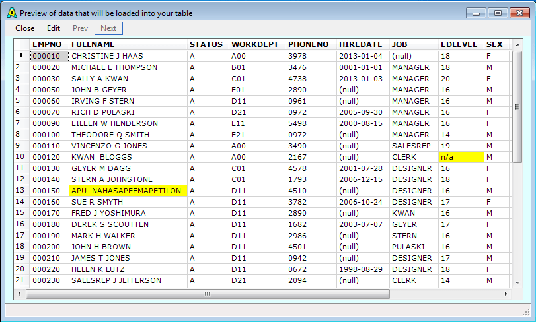Select the FRED J YOSHIMURA cell
The width and height of the screenshot is (536, 322).
point(128,213)
